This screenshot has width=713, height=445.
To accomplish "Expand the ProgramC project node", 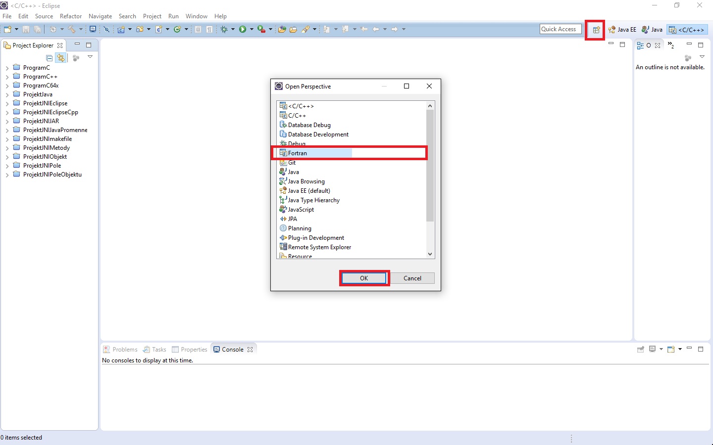I will pyautogui.click(x=7, y=68).
